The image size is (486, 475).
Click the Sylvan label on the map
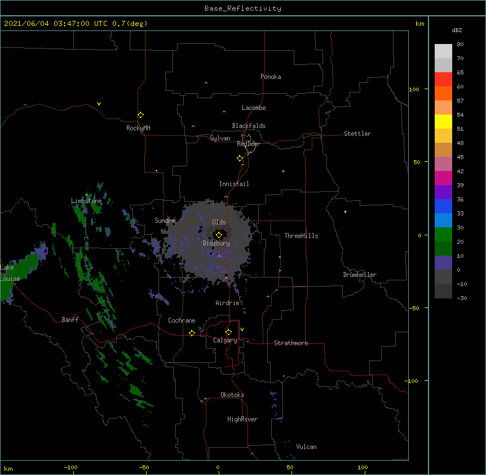click(220, 138)
